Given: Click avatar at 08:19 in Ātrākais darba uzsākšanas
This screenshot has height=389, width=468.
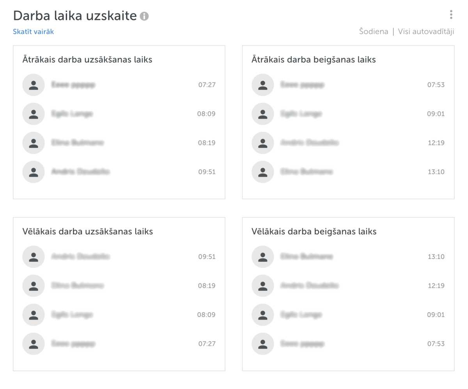Looking at the screenshot, I should point(34,143).
